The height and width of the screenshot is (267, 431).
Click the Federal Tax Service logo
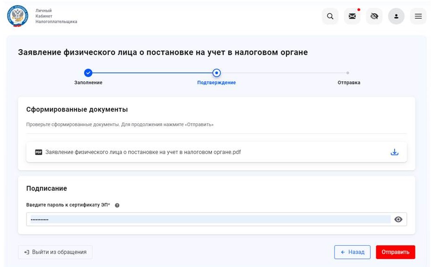click(x=18, y=16)
